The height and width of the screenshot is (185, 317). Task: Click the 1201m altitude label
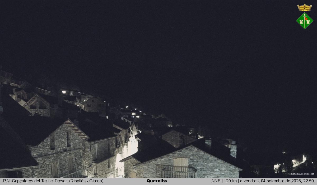pyautogui.click(x=230, y=181)
